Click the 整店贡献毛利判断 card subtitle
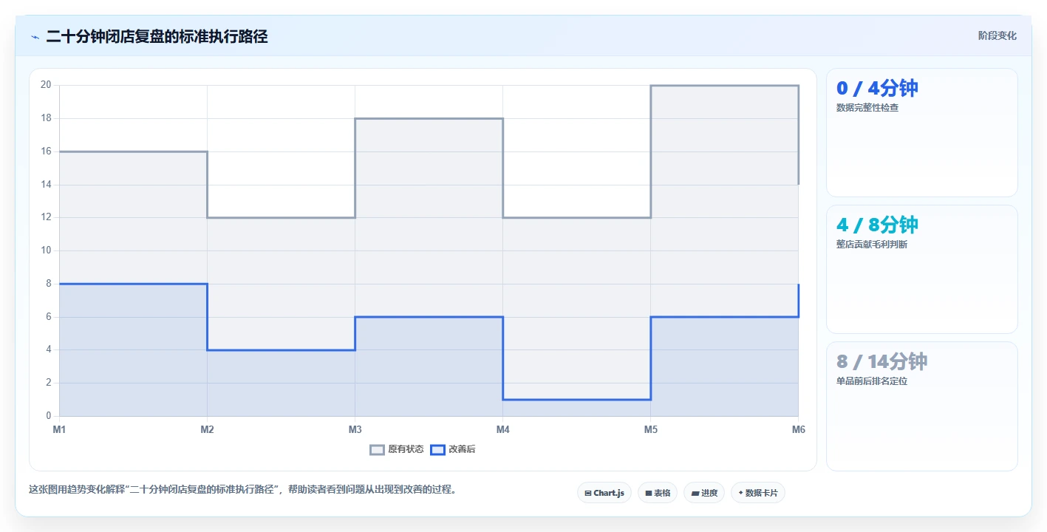 click(x=872, y=245)
